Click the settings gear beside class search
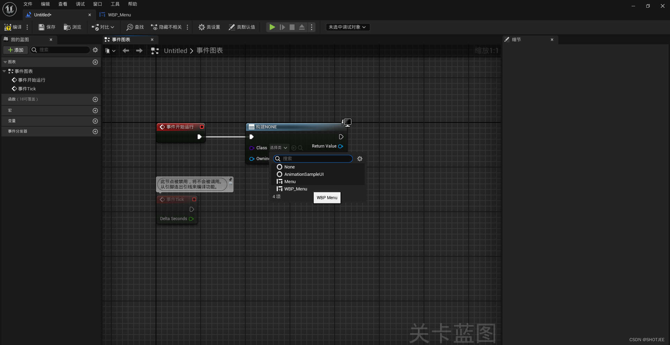This screenshot has height=345, width=670. (x=360, y=159)
